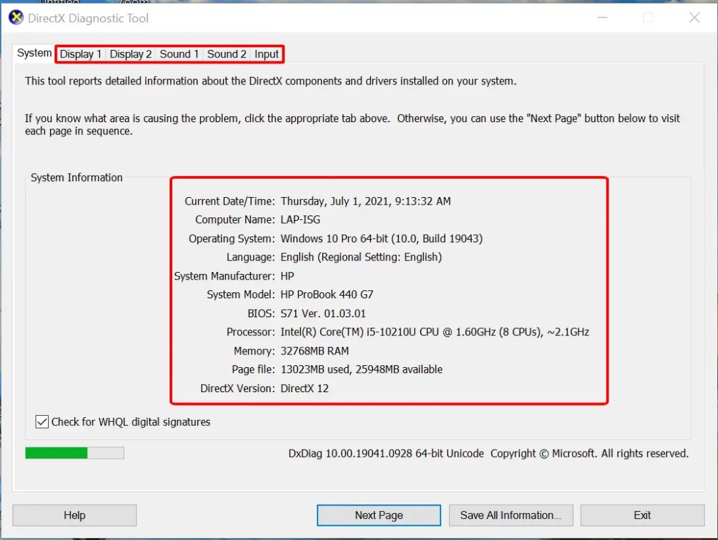Click the DirectX icon in the title bar

[16, 18]
